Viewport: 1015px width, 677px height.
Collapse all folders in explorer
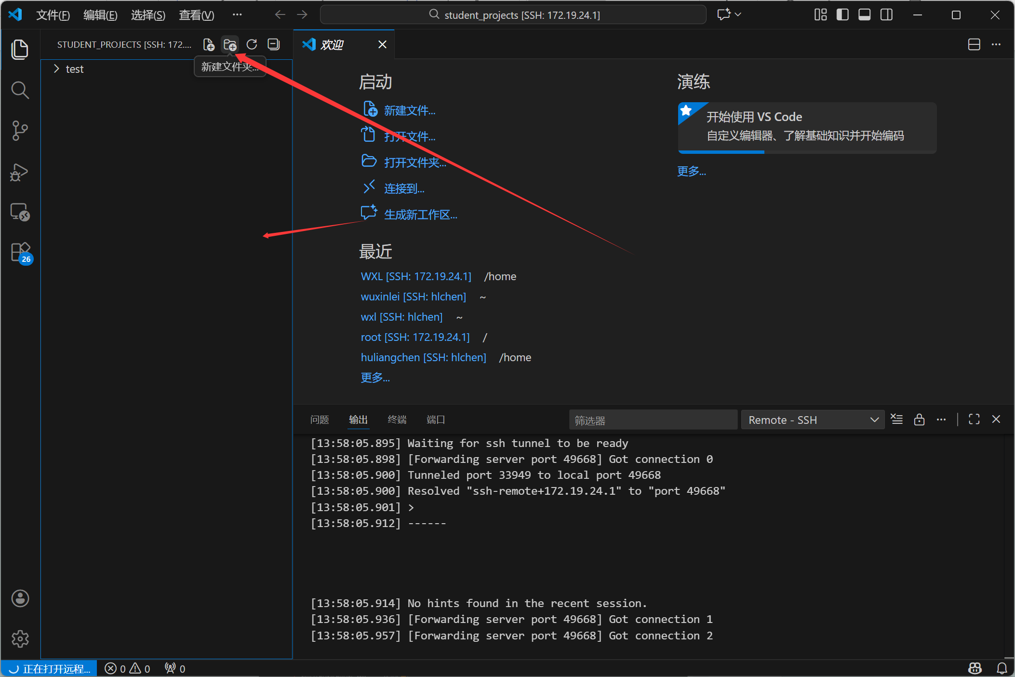tap(273, 45)
